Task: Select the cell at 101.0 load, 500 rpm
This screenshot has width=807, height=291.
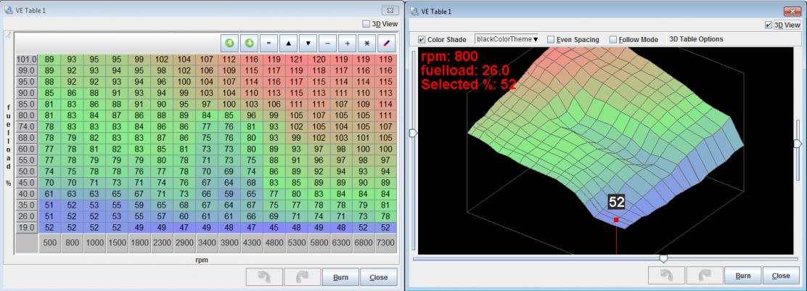Action: pos(50,58)
